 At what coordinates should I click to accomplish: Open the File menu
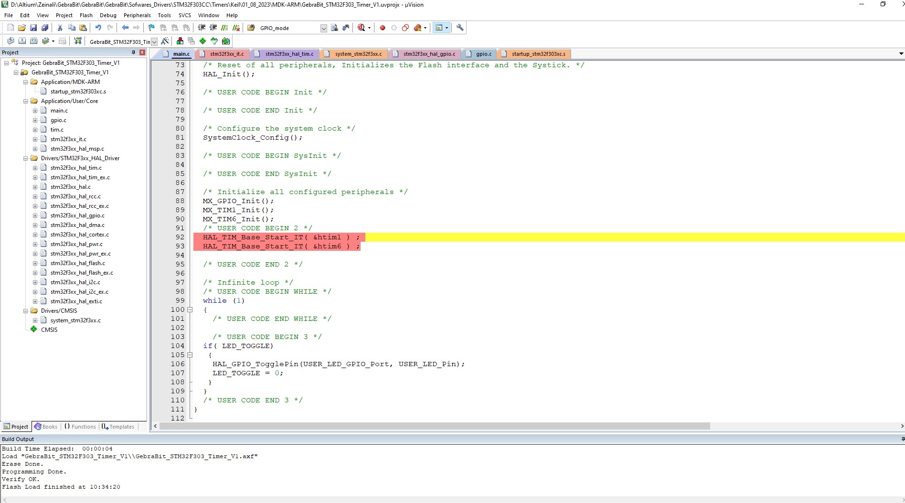click(x=9, y=15)
